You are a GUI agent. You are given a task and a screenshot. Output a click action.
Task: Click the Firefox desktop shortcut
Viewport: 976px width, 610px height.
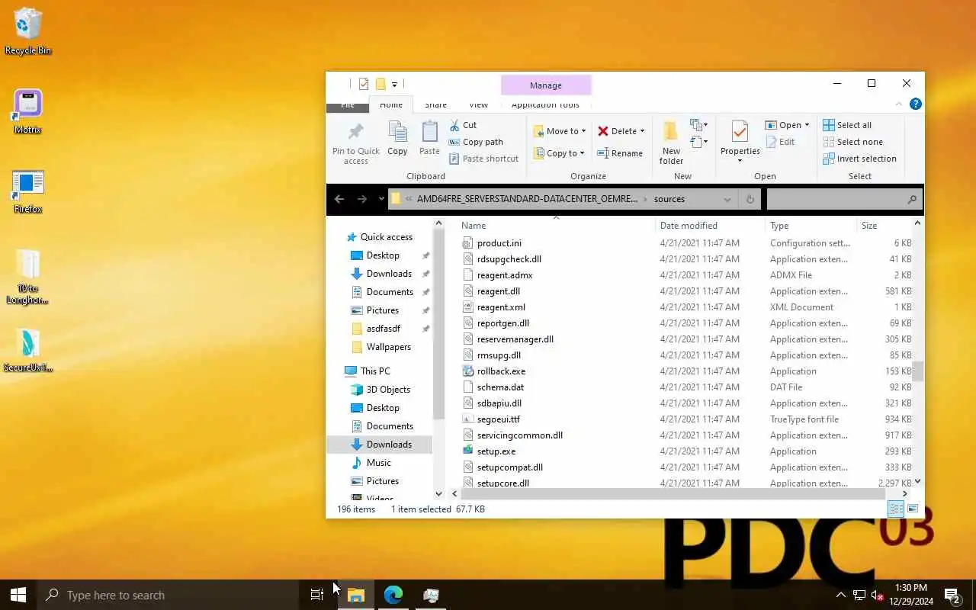pos(27,191)
